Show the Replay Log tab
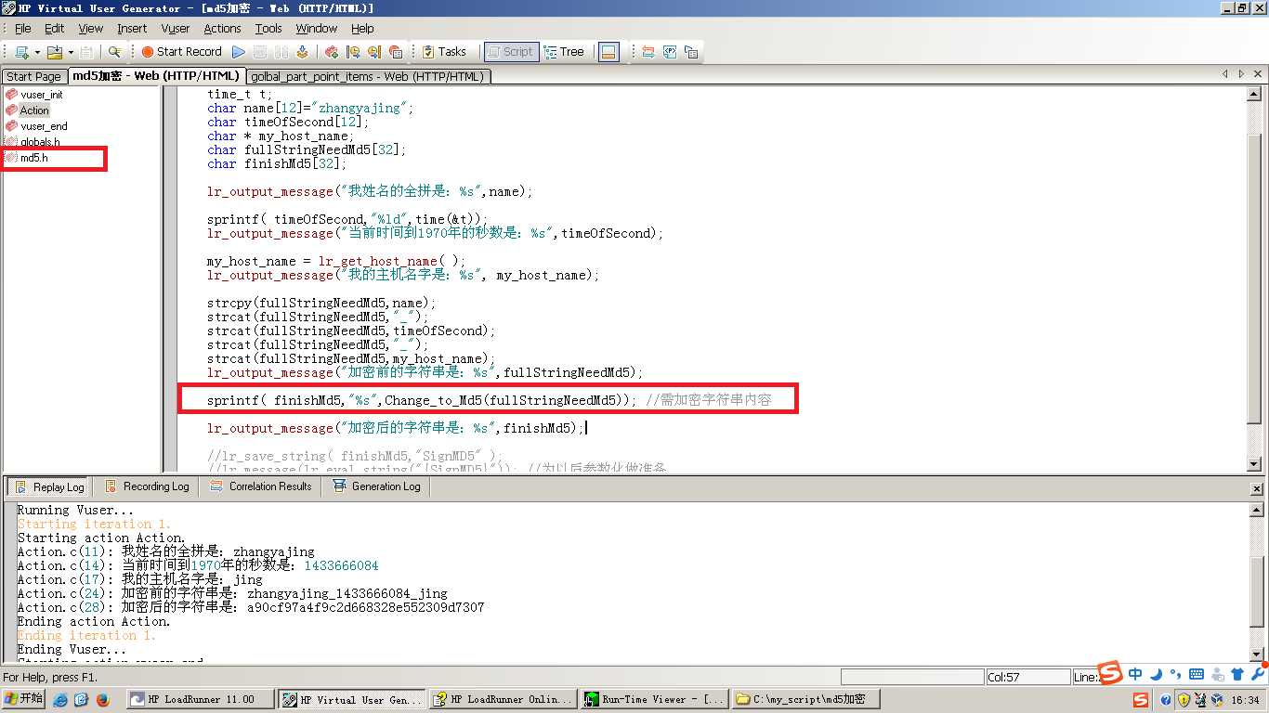 (50, 486)
